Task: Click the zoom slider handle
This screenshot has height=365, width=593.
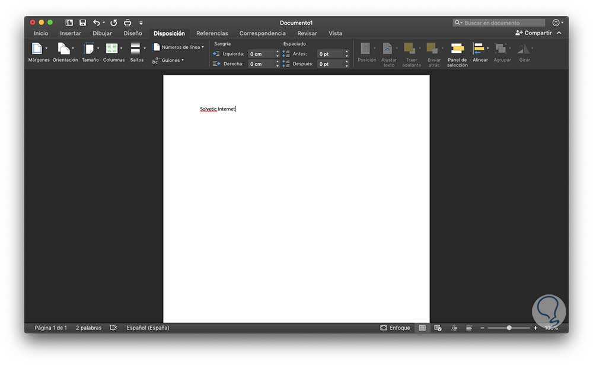Action: click(x=509, y=328)
